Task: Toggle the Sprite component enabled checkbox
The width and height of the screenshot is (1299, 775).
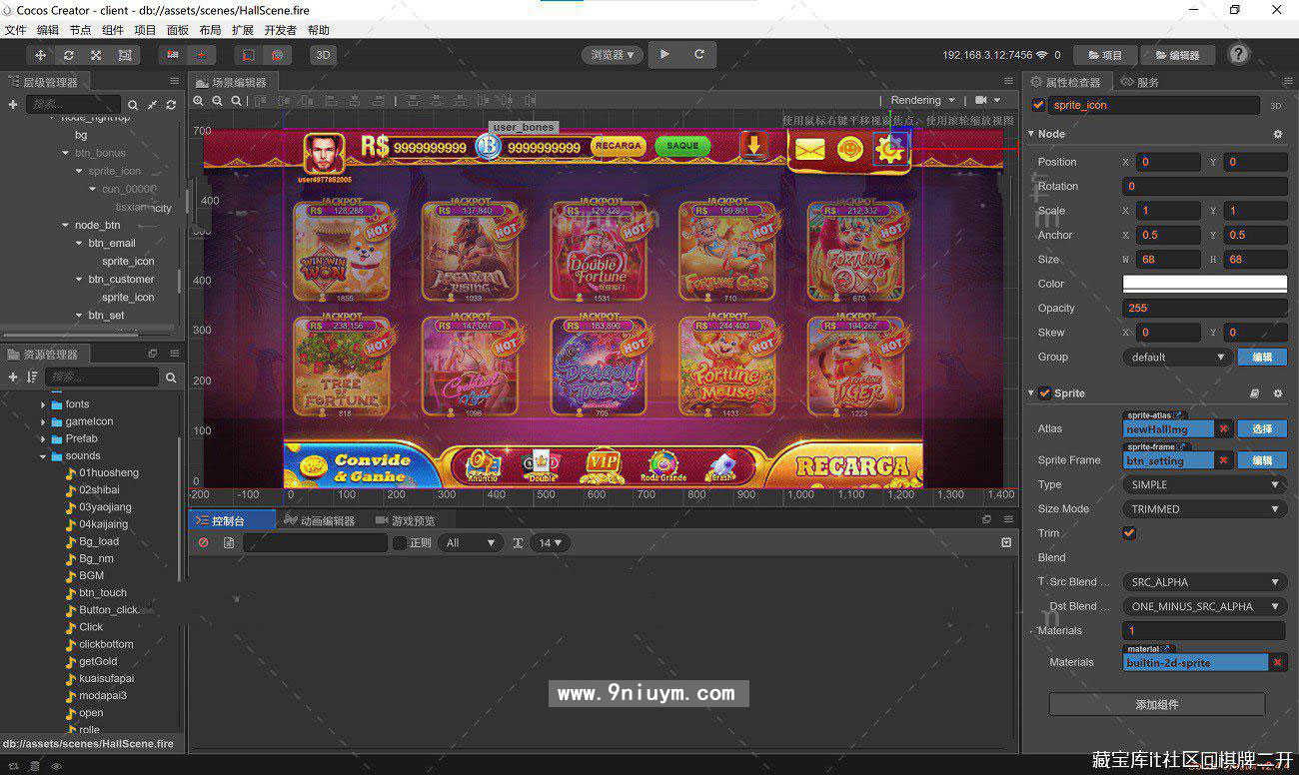Action: tap(1044, 393)
